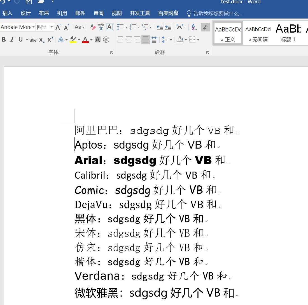Click the Asian Layout icon
Viewport: 308px width, 305px height.
(179, 27)
